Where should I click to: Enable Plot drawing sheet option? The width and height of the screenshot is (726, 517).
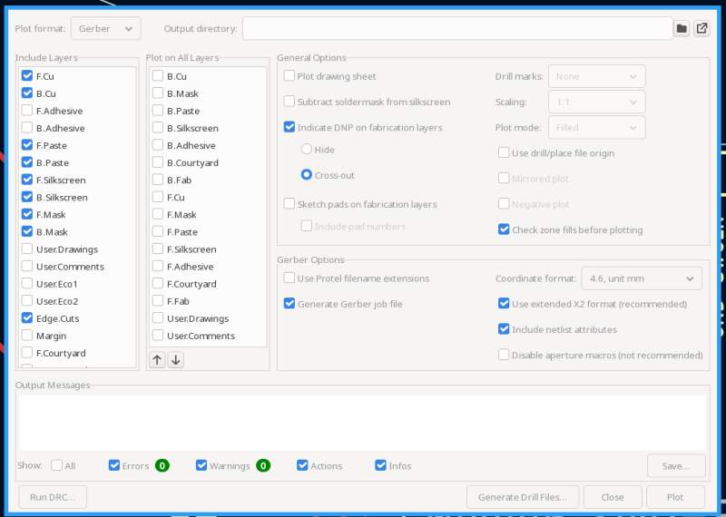pyautogui.click(x=289, y=76)
